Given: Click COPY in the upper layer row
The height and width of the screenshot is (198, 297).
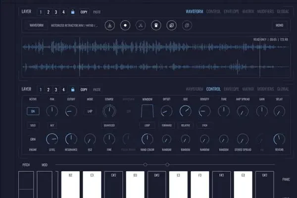Looking at the screenshot, I should tap(84, 11).
